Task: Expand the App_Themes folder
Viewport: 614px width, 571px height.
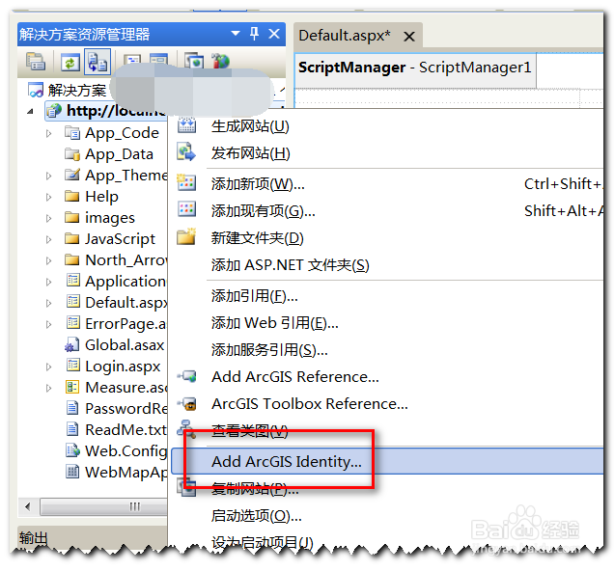Action: coord(48,176)
